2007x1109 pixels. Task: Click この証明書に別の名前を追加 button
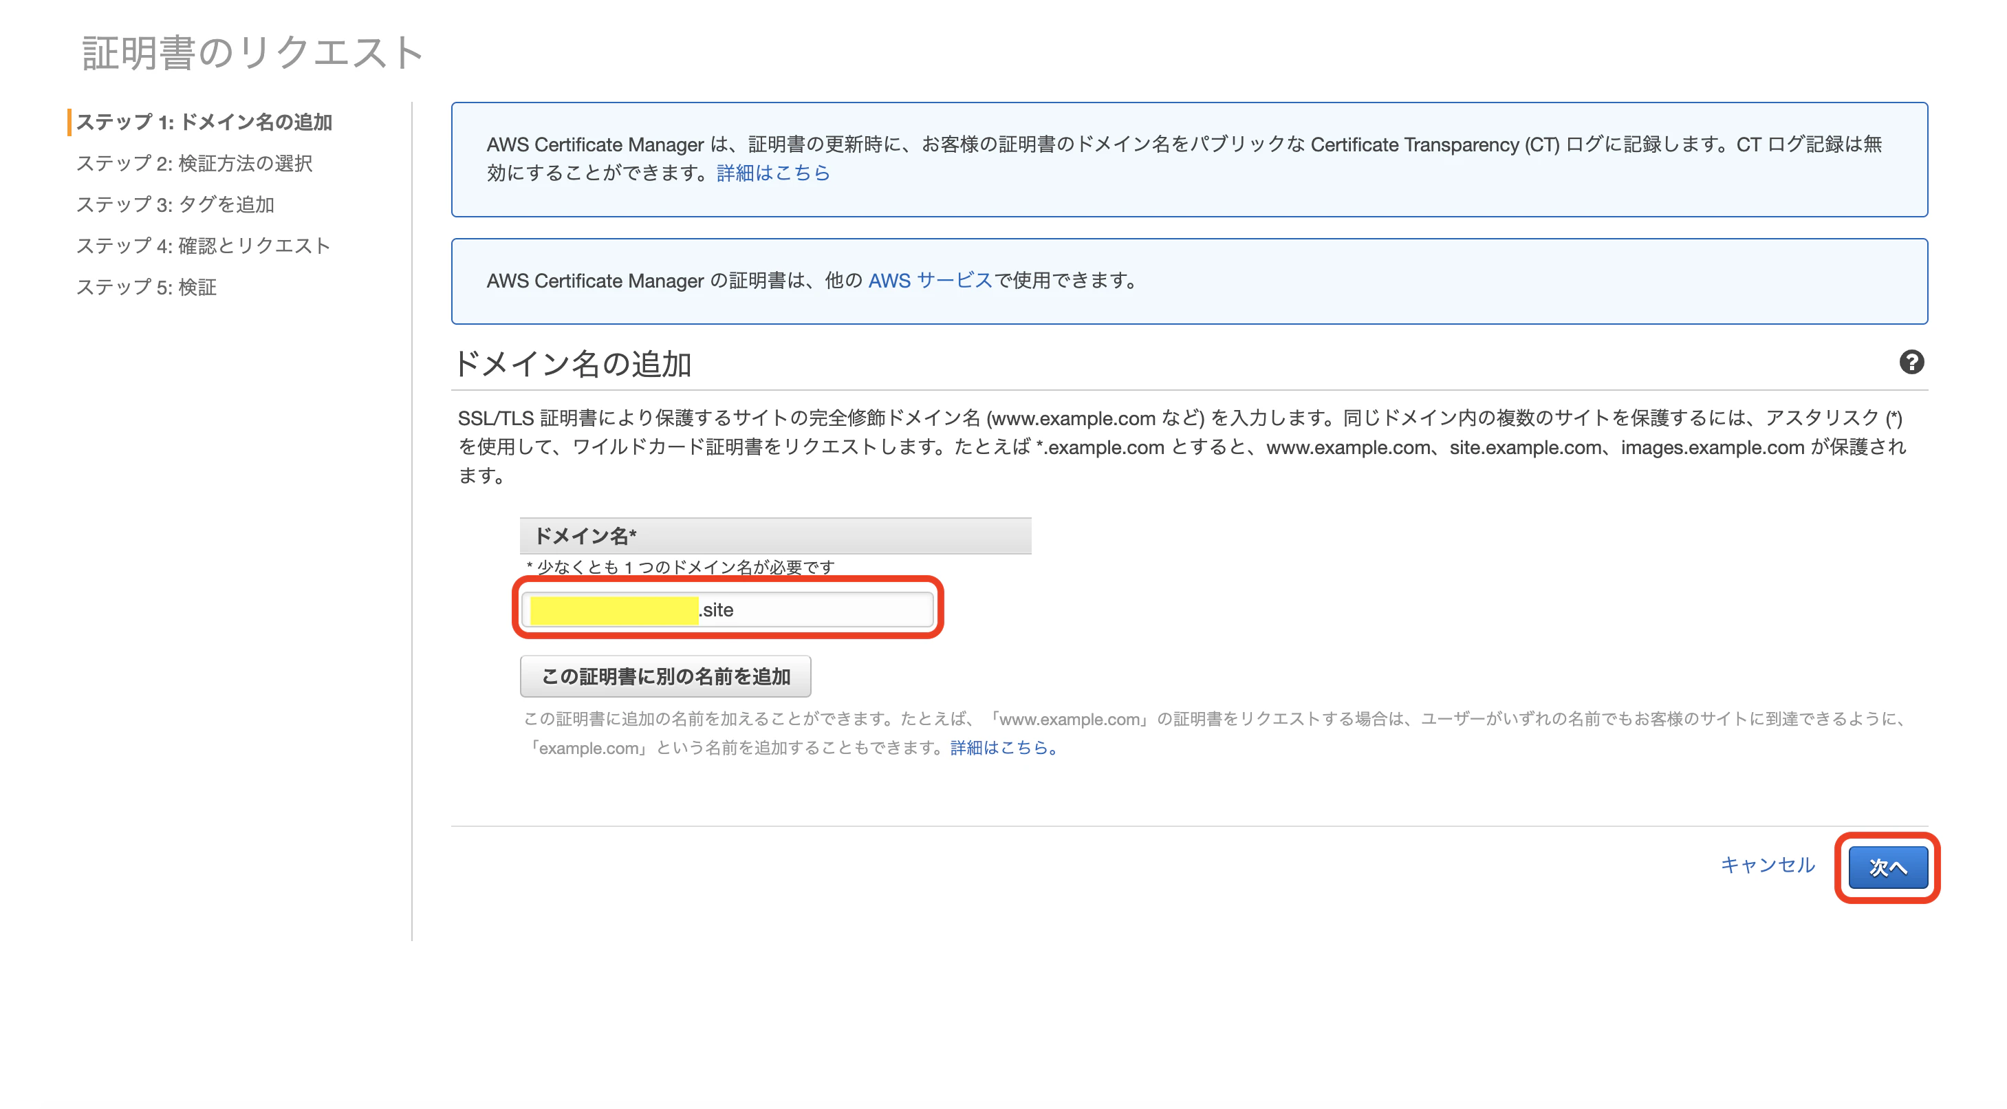click(665, 676)
